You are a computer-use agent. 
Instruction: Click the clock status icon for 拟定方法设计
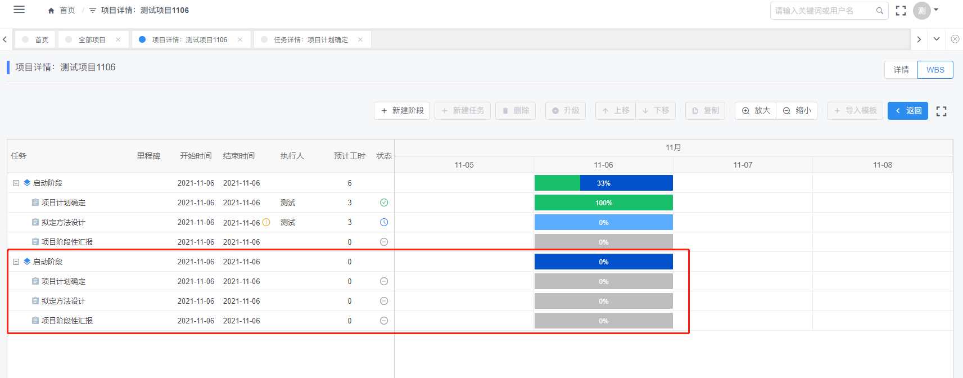coord(384,222)
